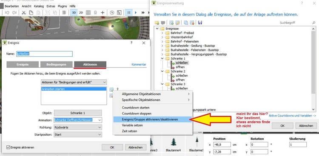Expand the Westernbahnhof folder
This screenshot has width=319, height=156.
162,37
